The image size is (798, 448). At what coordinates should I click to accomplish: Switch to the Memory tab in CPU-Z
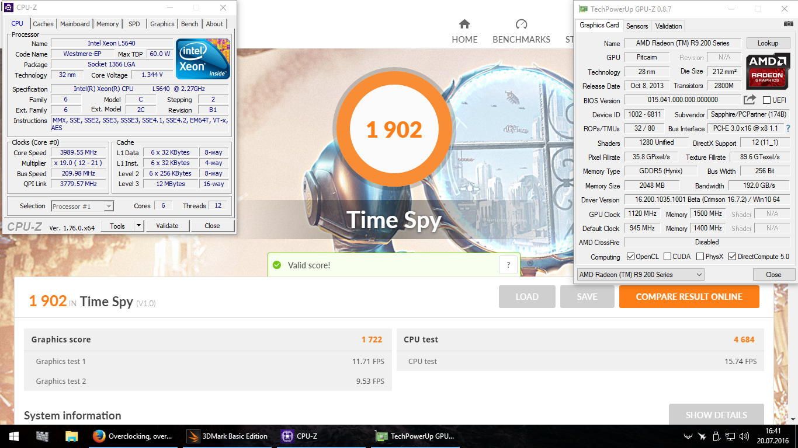point(107,24)
